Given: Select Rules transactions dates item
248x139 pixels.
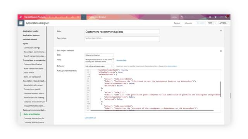Looking at the screenshot, I should pos(34,69).
